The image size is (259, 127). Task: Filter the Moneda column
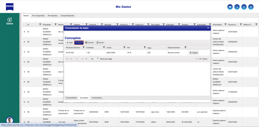pyautogui.click(x=117, y=25)
